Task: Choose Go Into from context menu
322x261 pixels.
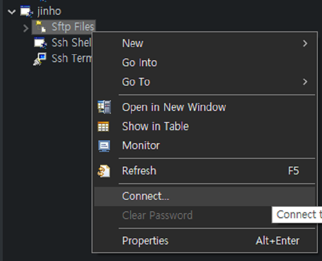Action: pyautogui.click(x=139, y=63)
